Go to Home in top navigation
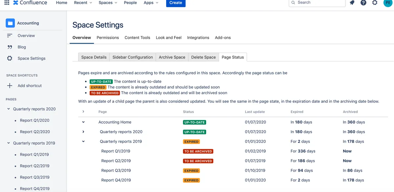This screenshot has height=192, width=394. click(x=62, y=3)
